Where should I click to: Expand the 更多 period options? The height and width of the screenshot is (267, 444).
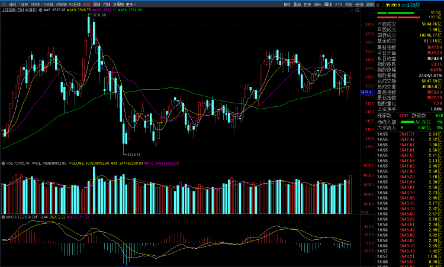point(131,5)
